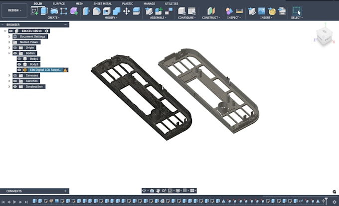Expand the COMMENTS panel with plus
339x206 pixels.
pos(65,191)
